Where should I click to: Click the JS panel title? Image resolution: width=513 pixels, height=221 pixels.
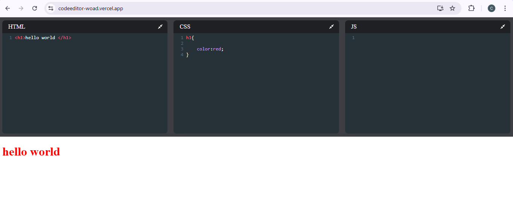(354, 27)
